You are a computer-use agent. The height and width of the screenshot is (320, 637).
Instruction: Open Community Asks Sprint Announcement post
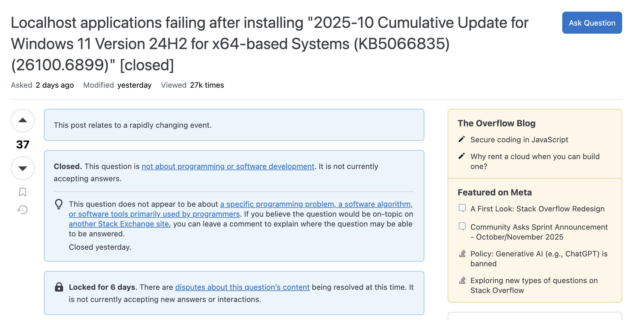click(539, 232)
